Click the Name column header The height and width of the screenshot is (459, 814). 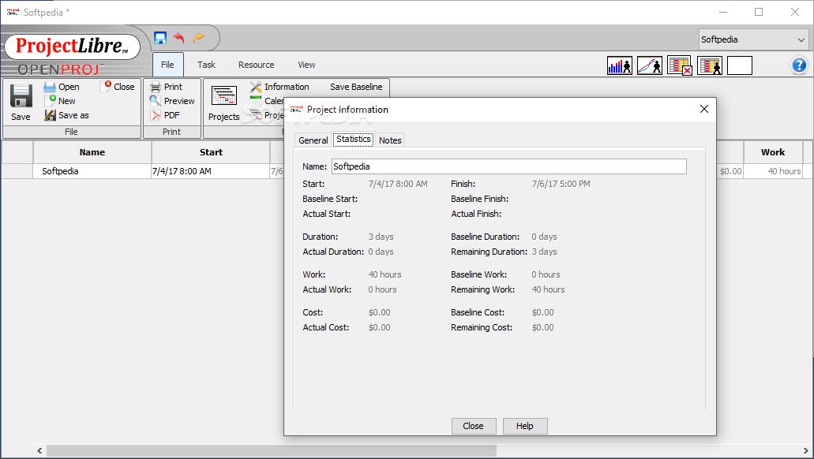click(x=92, y=152)
